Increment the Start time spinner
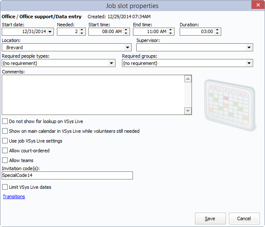The height and width of the screenshot is (227, 265). click(127, 30)
